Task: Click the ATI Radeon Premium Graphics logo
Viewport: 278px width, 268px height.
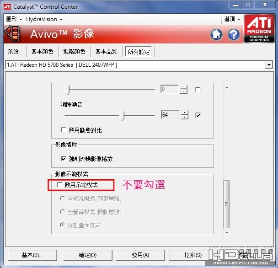Action: [x=259, y=29]
